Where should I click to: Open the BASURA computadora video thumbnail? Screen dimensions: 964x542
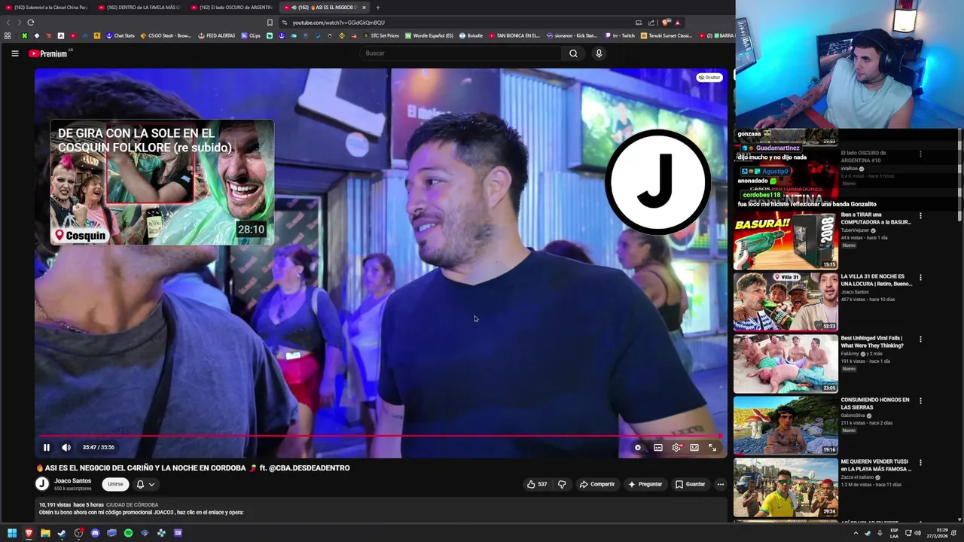786,240
